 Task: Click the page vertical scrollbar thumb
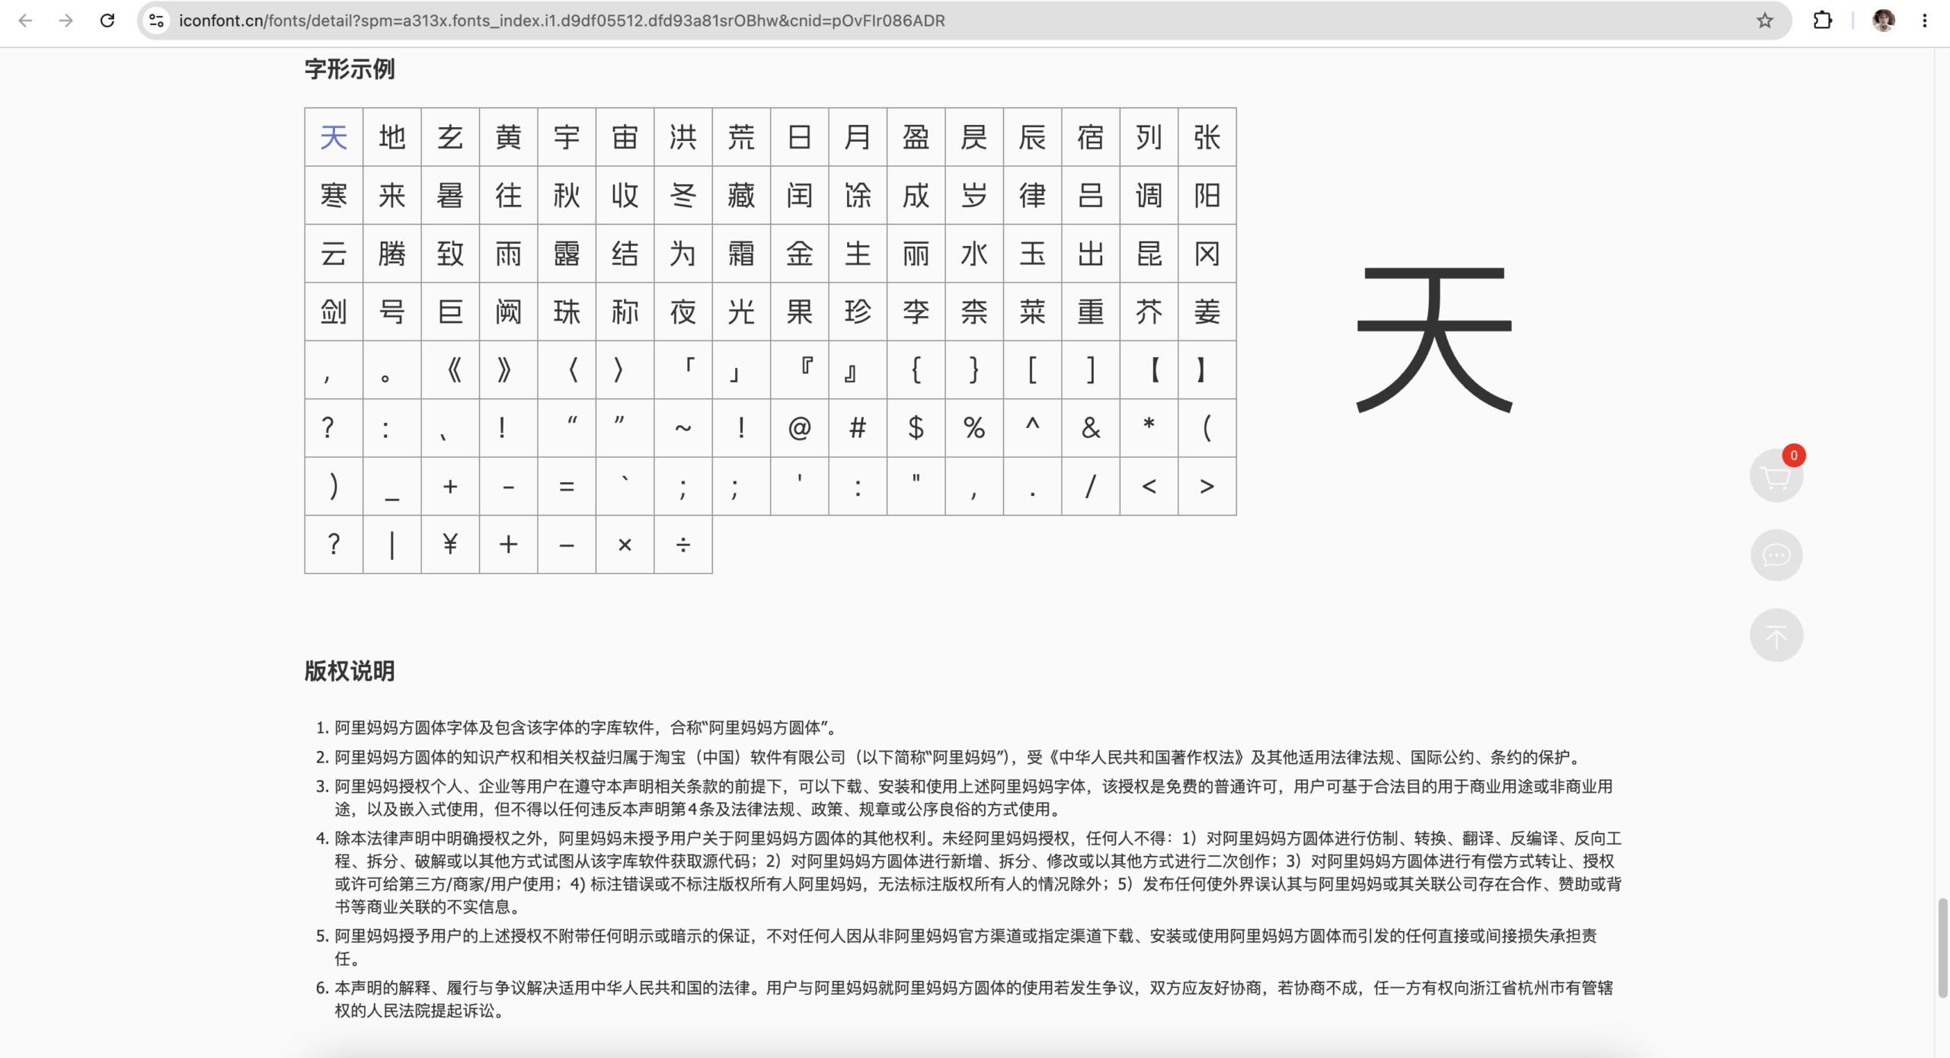tap(1943, 948)
